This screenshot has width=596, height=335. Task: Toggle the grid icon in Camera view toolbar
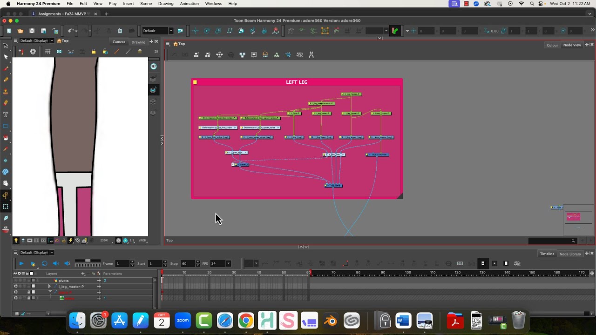pos(47,52)
